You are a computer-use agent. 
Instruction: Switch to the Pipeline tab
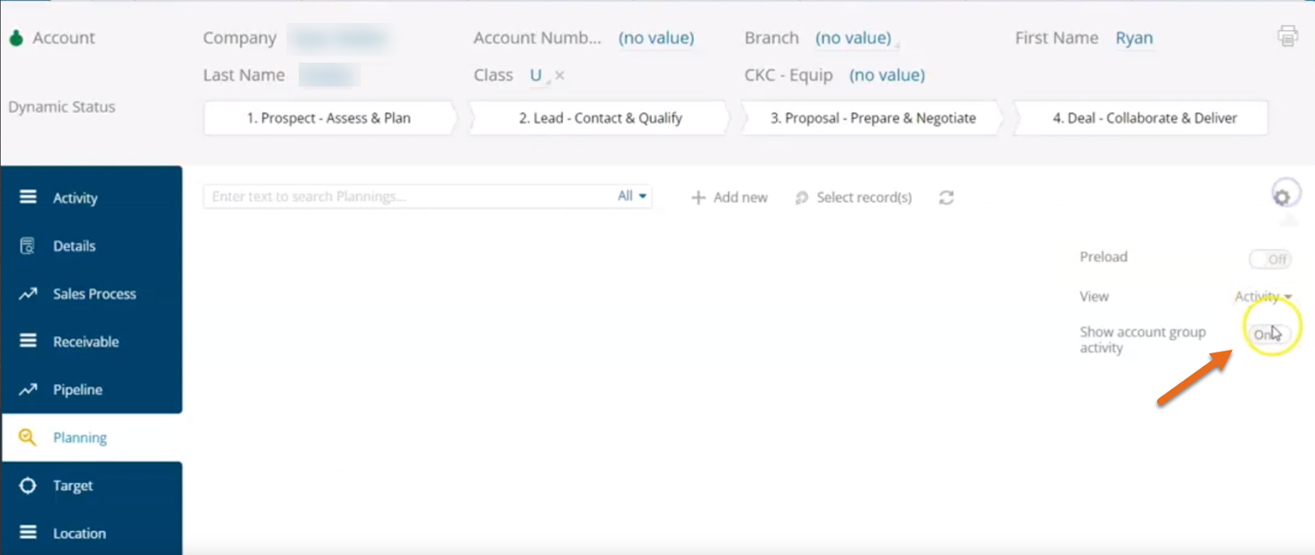pyautogui.click(x=77, y=390)
